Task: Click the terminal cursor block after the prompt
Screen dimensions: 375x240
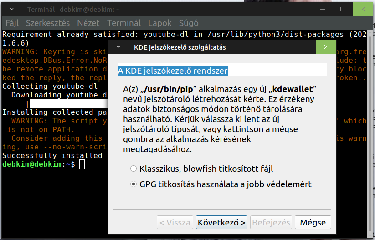Action: (82, 164)
